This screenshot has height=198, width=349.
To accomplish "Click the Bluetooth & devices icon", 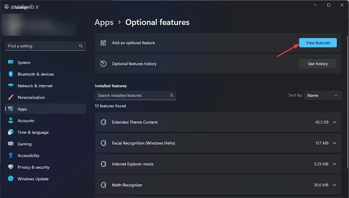I will (x=10, y=74).
